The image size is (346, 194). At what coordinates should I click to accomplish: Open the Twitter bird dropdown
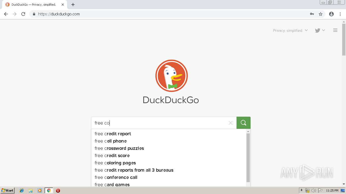click(x=320, y=30)
